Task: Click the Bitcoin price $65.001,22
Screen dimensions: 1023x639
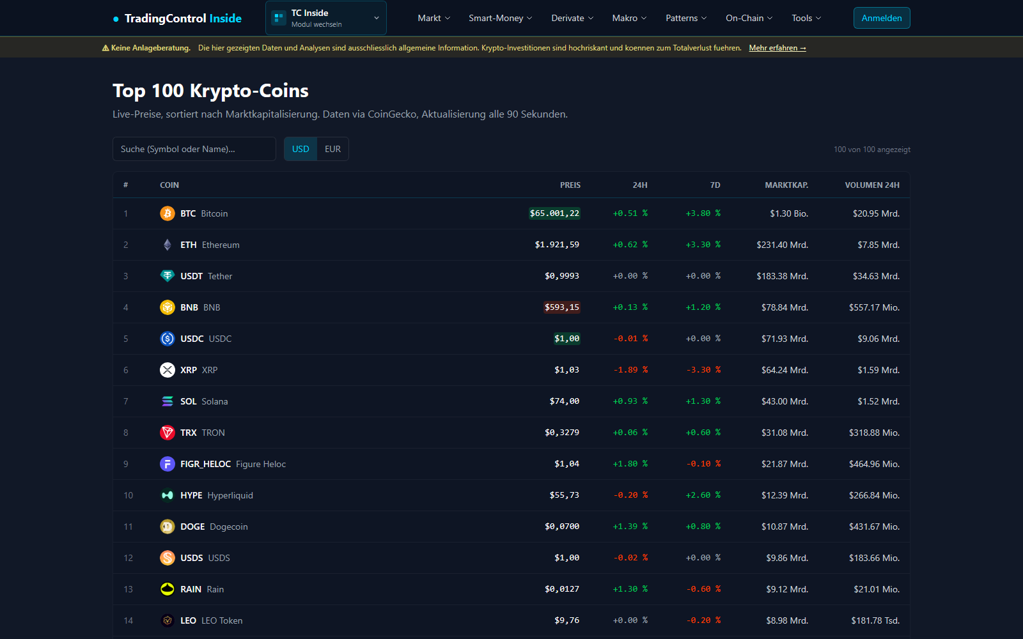Action: pos(554,213)
